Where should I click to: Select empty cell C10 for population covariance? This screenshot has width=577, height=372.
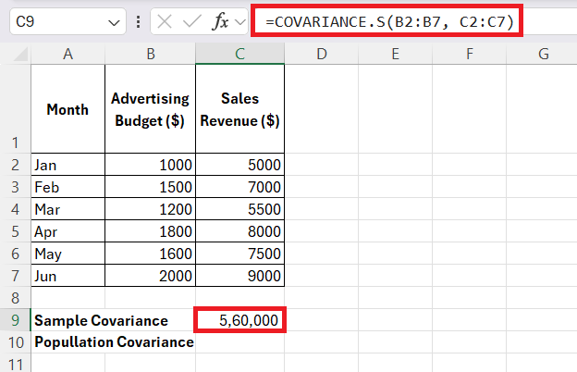(239, 342)
